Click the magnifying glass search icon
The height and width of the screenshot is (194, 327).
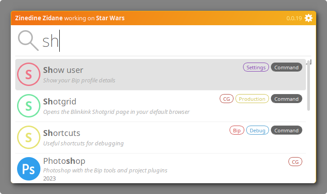tap(28, 41)
